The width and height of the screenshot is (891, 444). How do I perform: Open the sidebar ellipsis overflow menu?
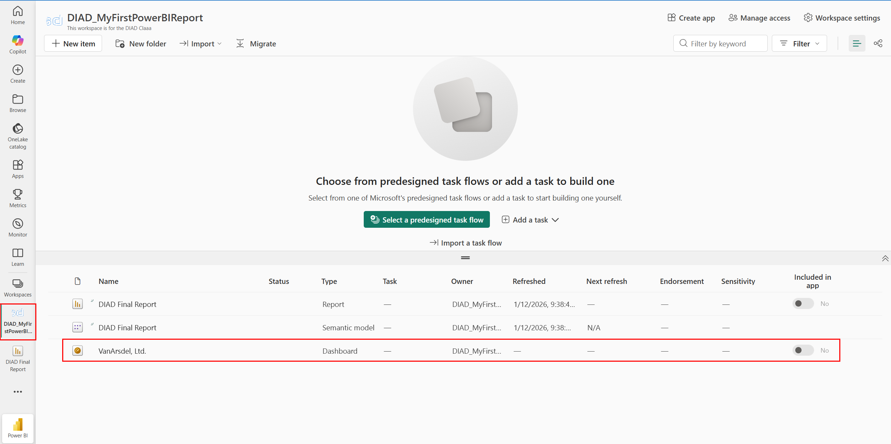tap(17, 392)
